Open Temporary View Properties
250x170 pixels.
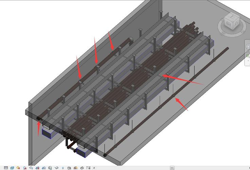tap(69, 168)
